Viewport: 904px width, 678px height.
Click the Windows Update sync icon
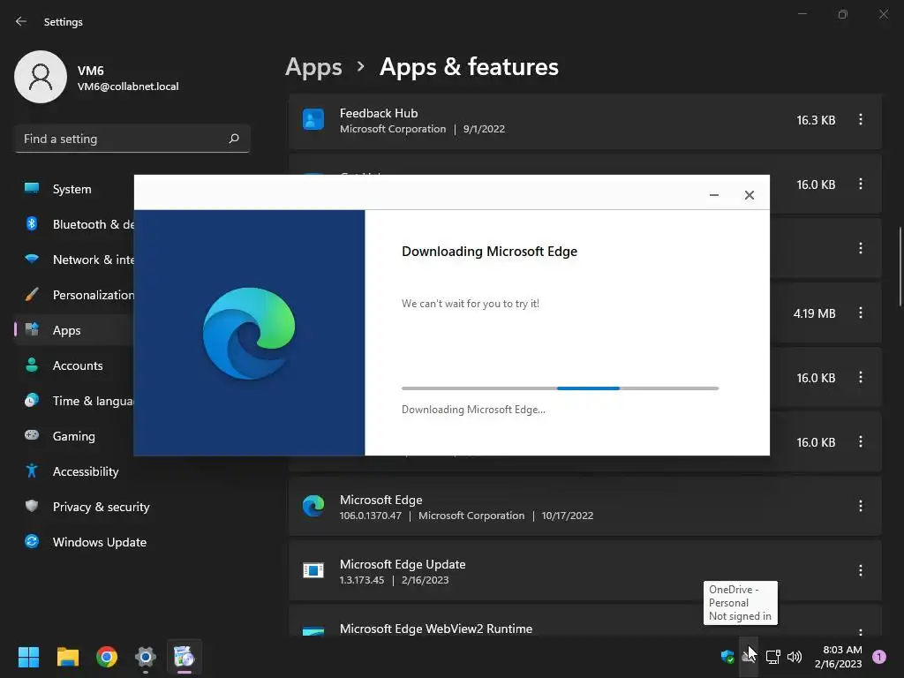pyautogui.click(x=32, y=541)
